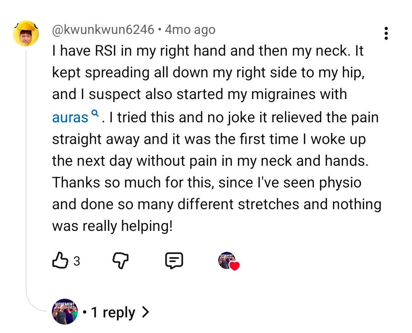Image resolution: width=412 pixels, height=333 pixels.
Task: Tap the like count number 3
Action: click(x=76, y=261)
